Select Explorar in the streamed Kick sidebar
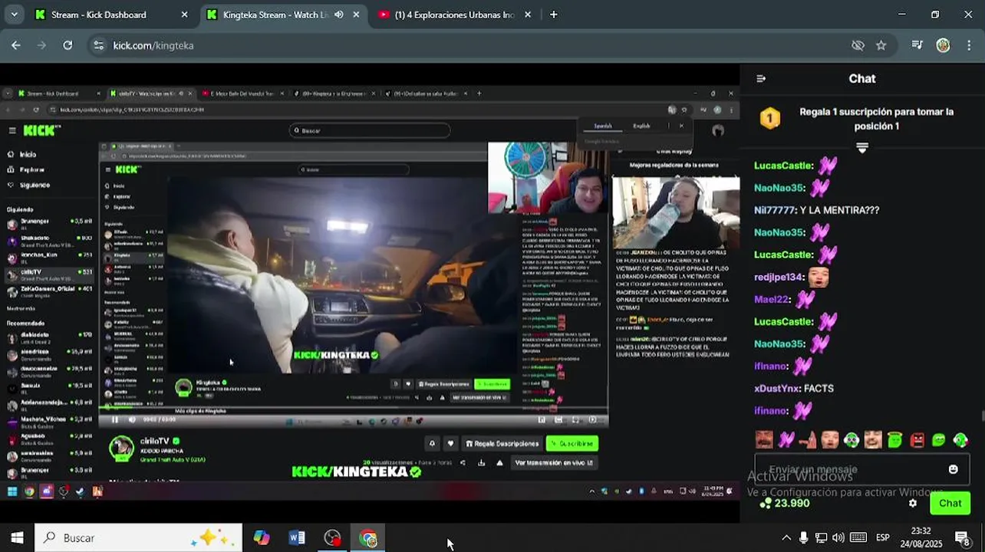985x552 pixels. [27, 169]
